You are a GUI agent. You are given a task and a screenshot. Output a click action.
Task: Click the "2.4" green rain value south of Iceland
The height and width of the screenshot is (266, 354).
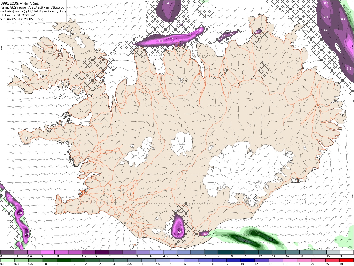[x=271, y=240]
